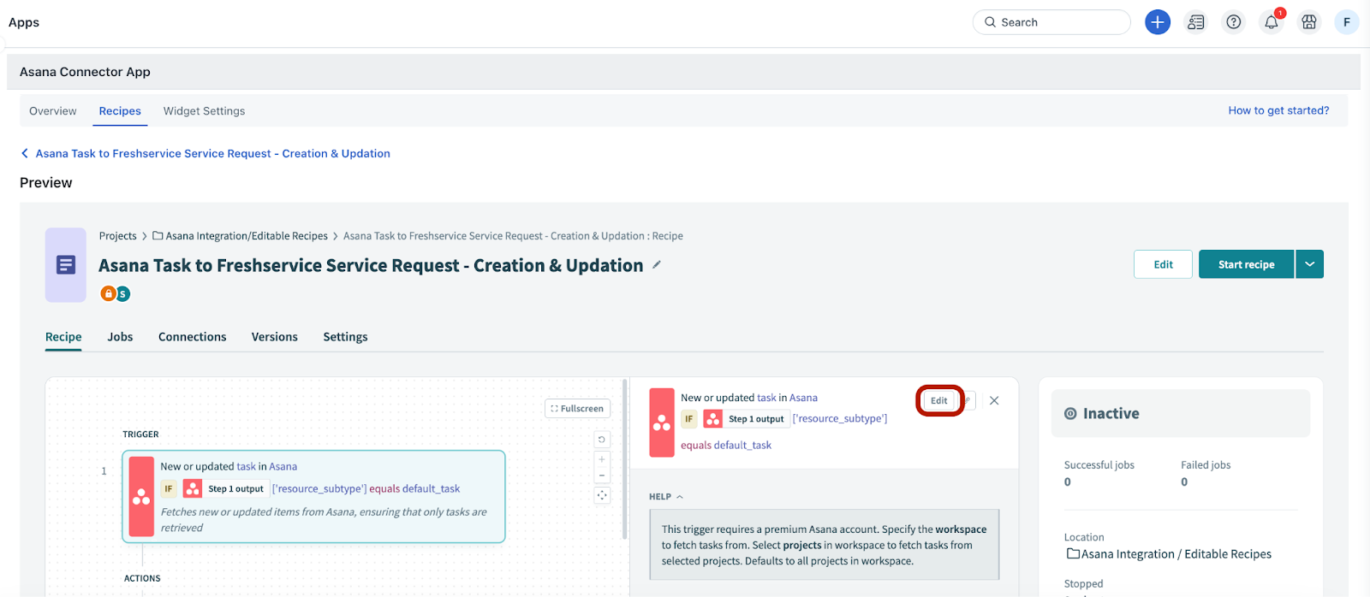Click the folder icon in breadcrumb
This screenshot has height=597, width=1370.
158,236
